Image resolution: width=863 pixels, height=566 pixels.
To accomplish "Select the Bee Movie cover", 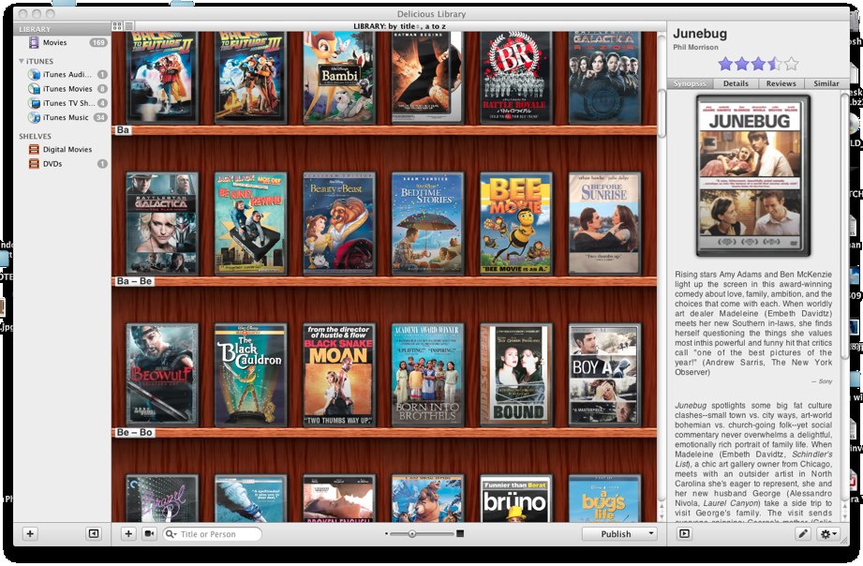I will [515, 223].
